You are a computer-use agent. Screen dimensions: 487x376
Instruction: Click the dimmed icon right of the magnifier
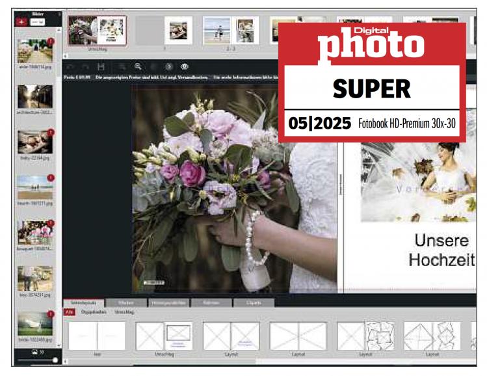click(x=153, y=66)
